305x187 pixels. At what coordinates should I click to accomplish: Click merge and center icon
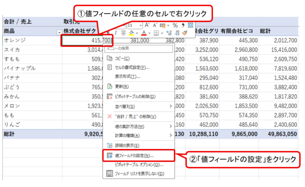pyautogui.click(x=191, y=25)
